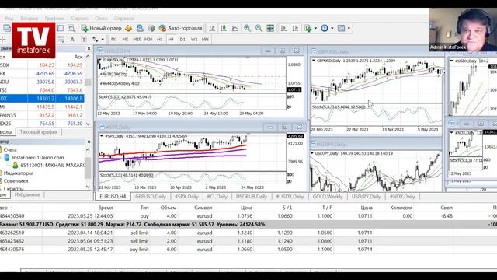This screenshot has width=497, height=280.
Task: Switch to the M1 timeframe
Action: (114, 40)
